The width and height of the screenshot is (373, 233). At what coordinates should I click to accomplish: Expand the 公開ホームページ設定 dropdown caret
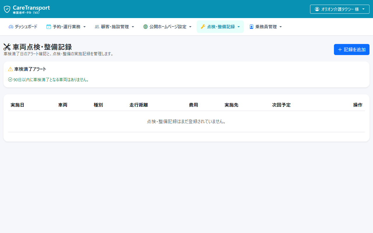point(190,27)
